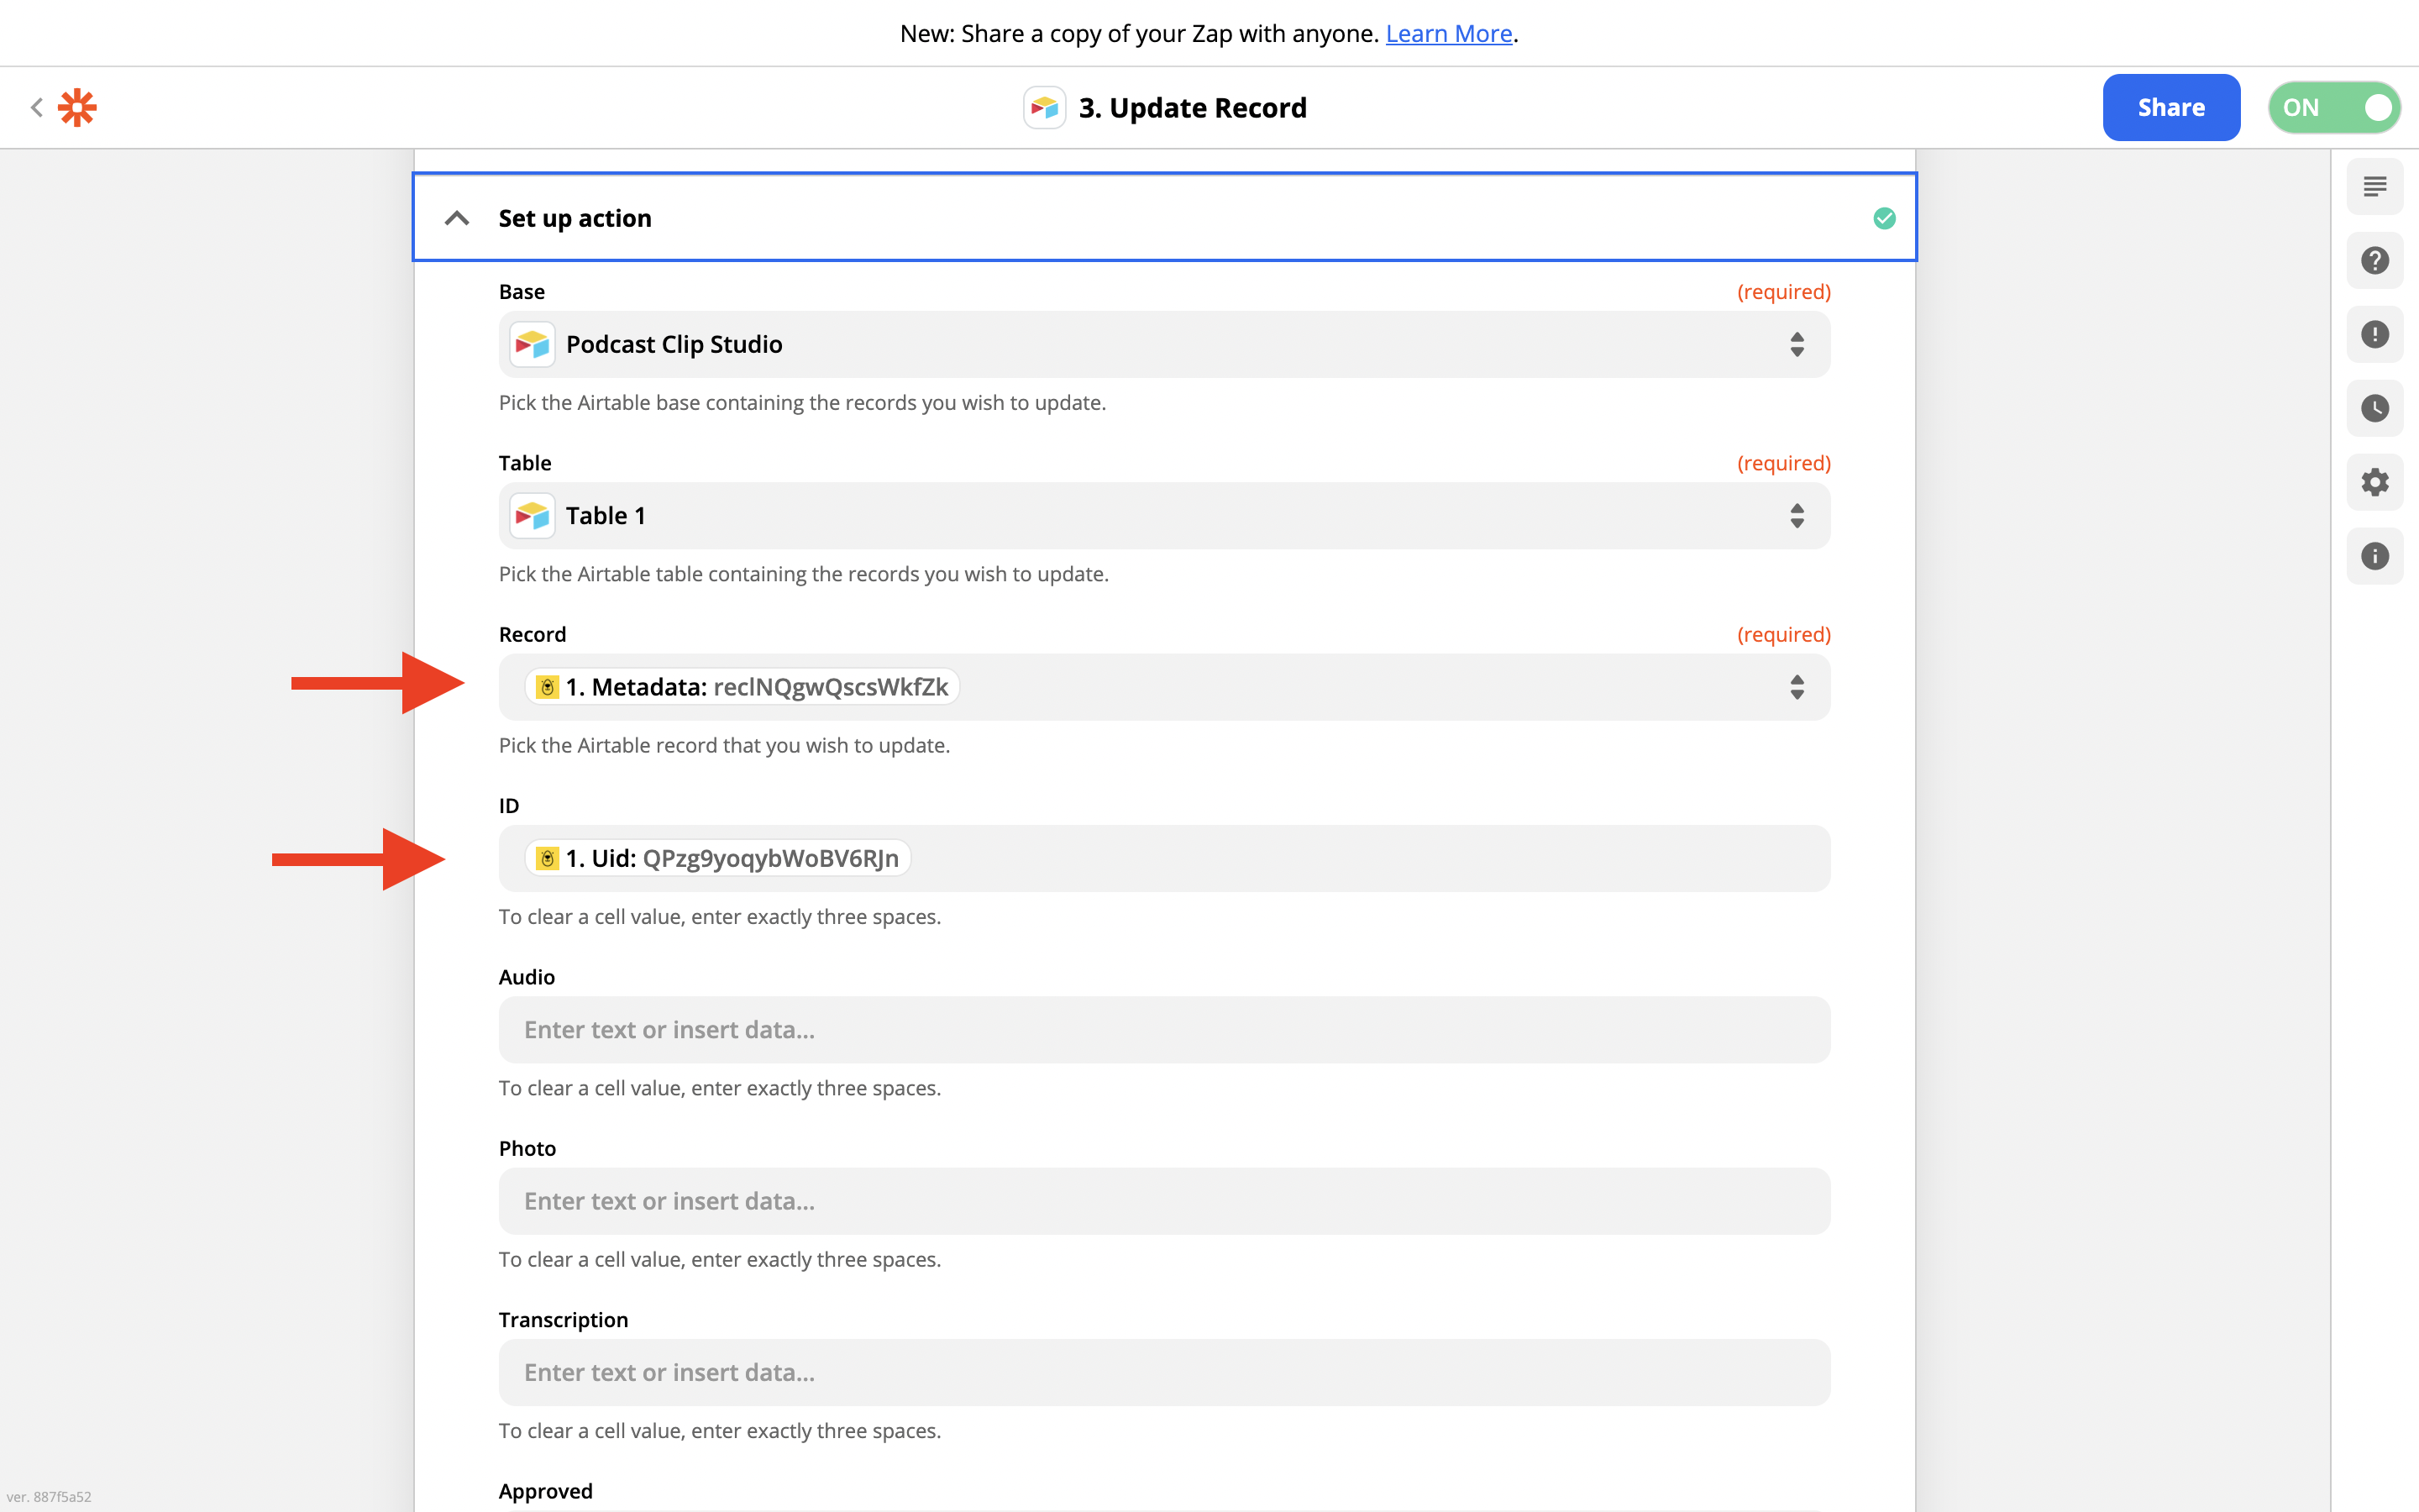Focus the Photo input field

click(1163, 1201)
